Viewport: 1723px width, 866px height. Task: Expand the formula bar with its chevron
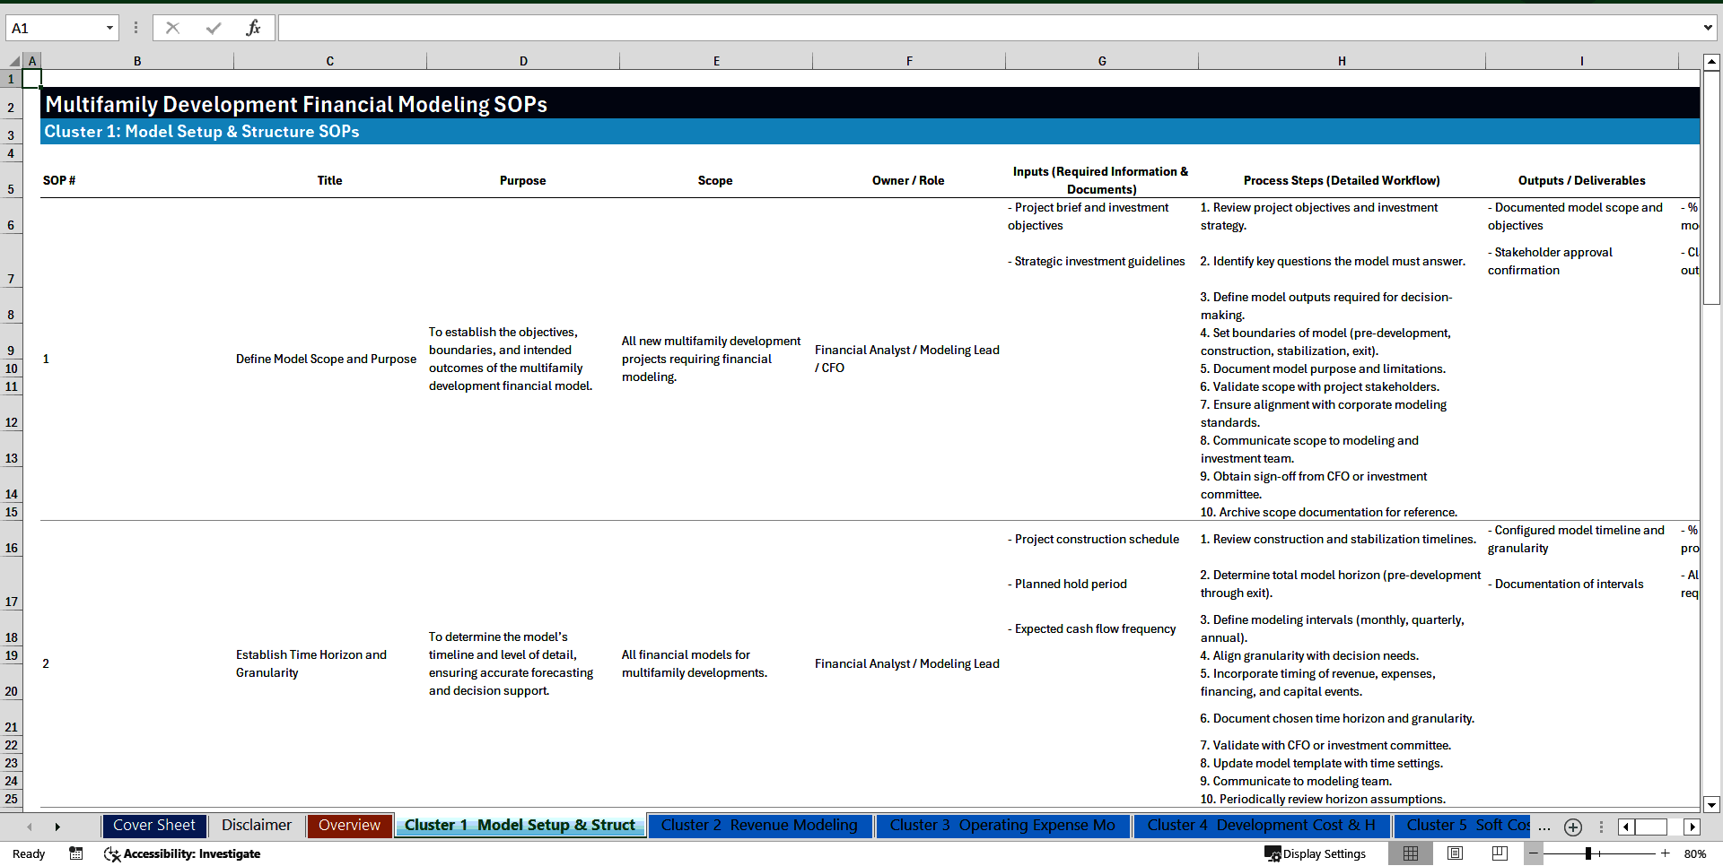(x=1708, y=27)
